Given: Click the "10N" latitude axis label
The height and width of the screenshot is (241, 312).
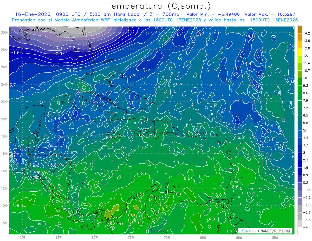Looking at the screenshot, I should (x=4, y=205).
